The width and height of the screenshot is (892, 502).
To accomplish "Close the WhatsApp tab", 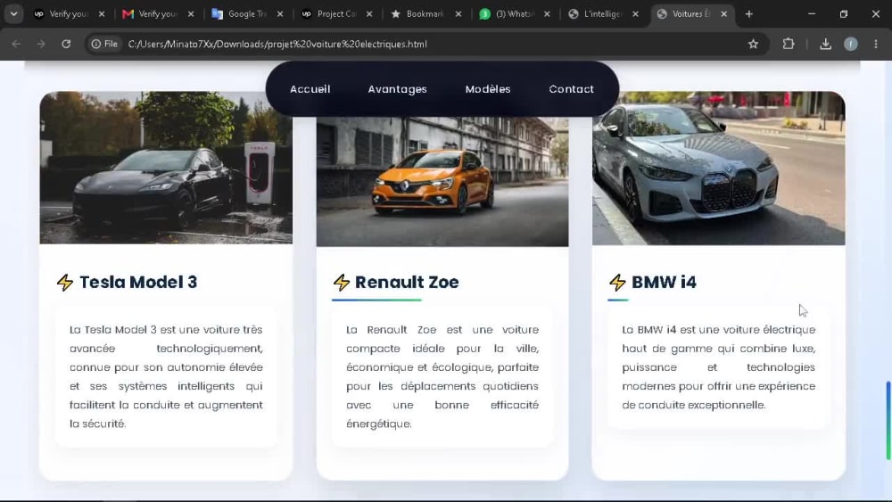I will point(547,14).
